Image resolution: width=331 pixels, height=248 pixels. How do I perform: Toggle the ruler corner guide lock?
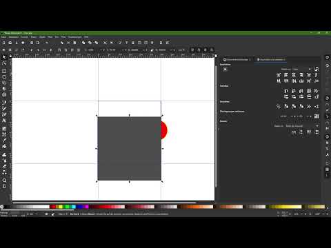[10, 56]
